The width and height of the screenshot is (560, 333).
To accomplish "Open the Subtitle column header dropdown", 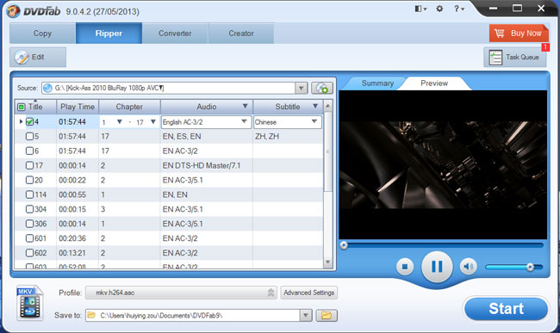I will [315, 106].
